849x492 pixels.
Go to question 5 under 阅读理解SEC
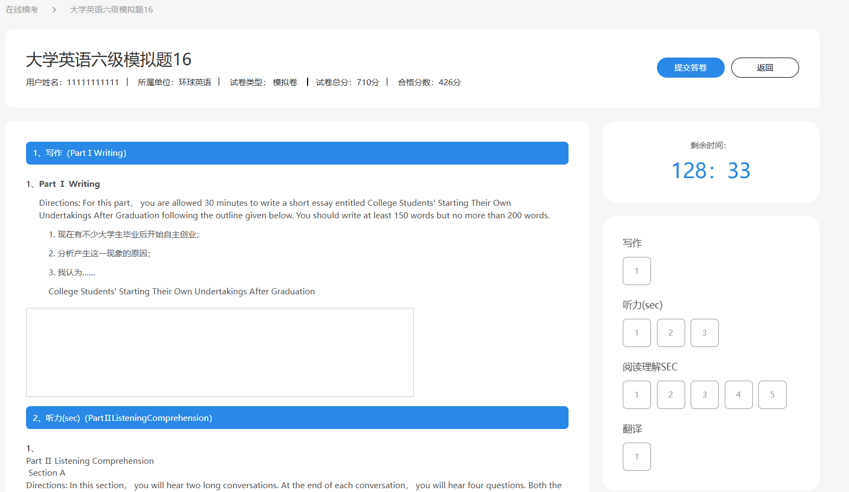click(x=772, y=395)
